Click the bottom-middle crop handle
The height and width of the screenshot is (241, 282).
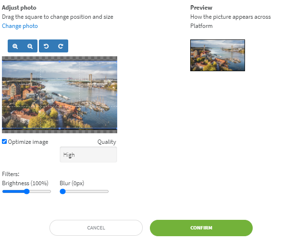point(60,128)
